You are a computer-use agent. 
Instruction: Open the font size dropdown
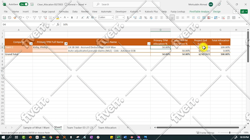123,17
